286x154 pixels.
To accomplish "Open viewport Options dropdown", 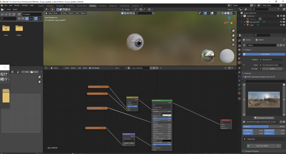I will point(231,10).
